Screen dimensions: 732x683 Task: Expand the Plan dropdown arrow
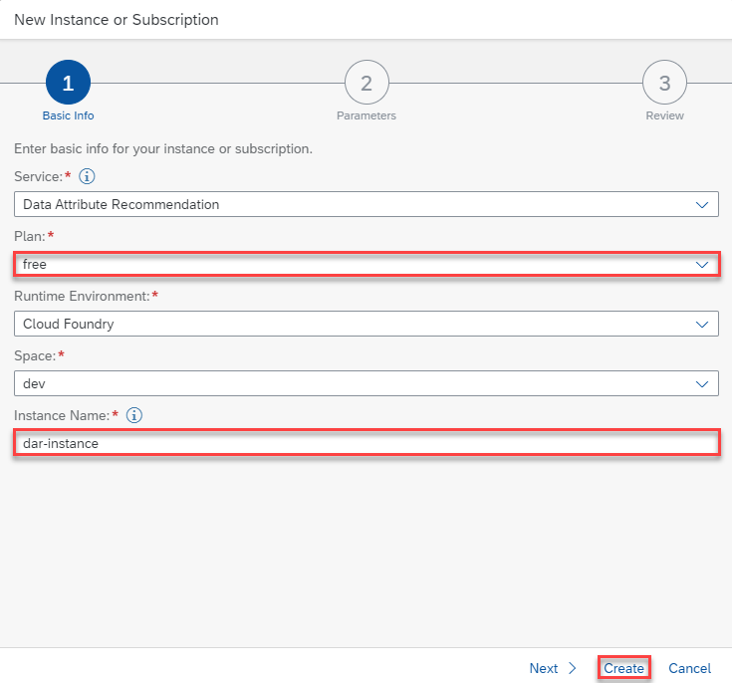[702, 265]
